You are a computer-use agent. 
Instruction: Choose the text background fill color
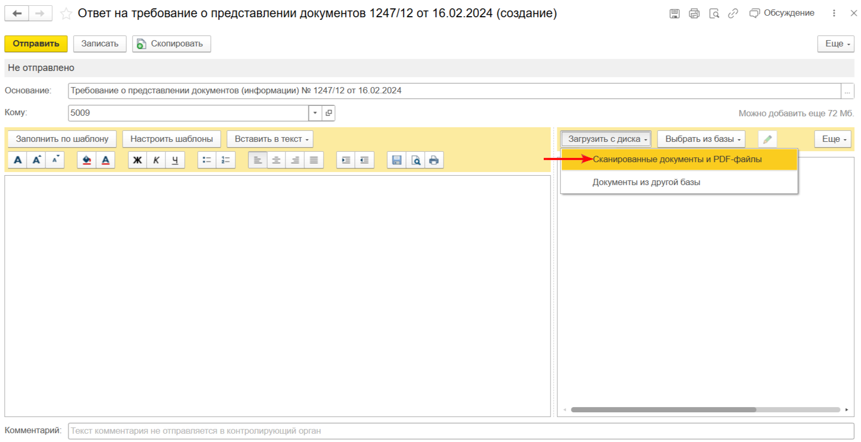[87, 160]
